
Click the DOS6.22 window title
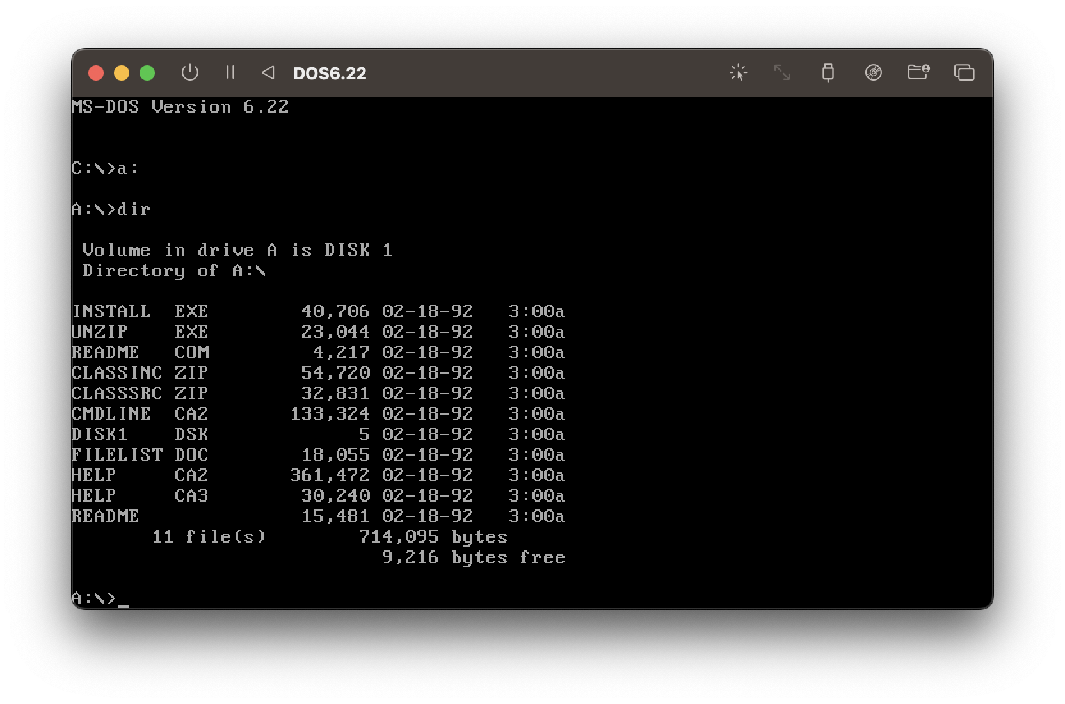(x=330, y=73)
